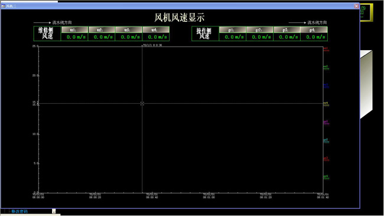This screenshot has width=384, height=216.
Task: Select the magenta gz1 trend legend
Action: tap(326, 123)
